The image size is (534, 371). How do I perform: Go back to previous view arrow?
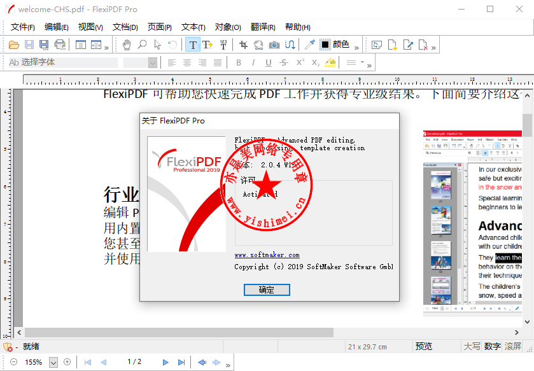[202, 362]
